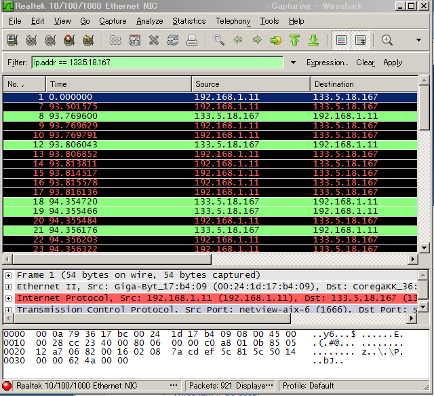Open the Analyze menu

(149, 21)
